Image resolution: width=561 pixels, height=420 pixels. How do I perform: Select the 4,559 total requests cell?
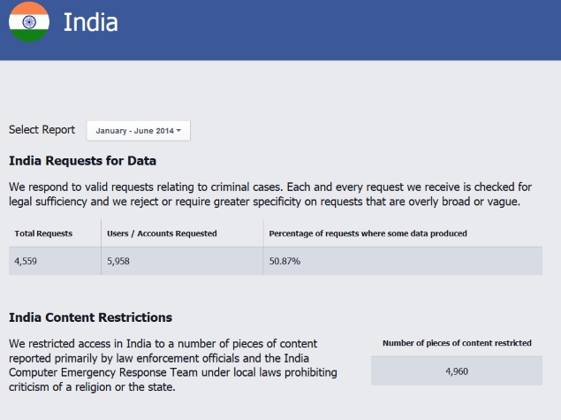[55, 261]
